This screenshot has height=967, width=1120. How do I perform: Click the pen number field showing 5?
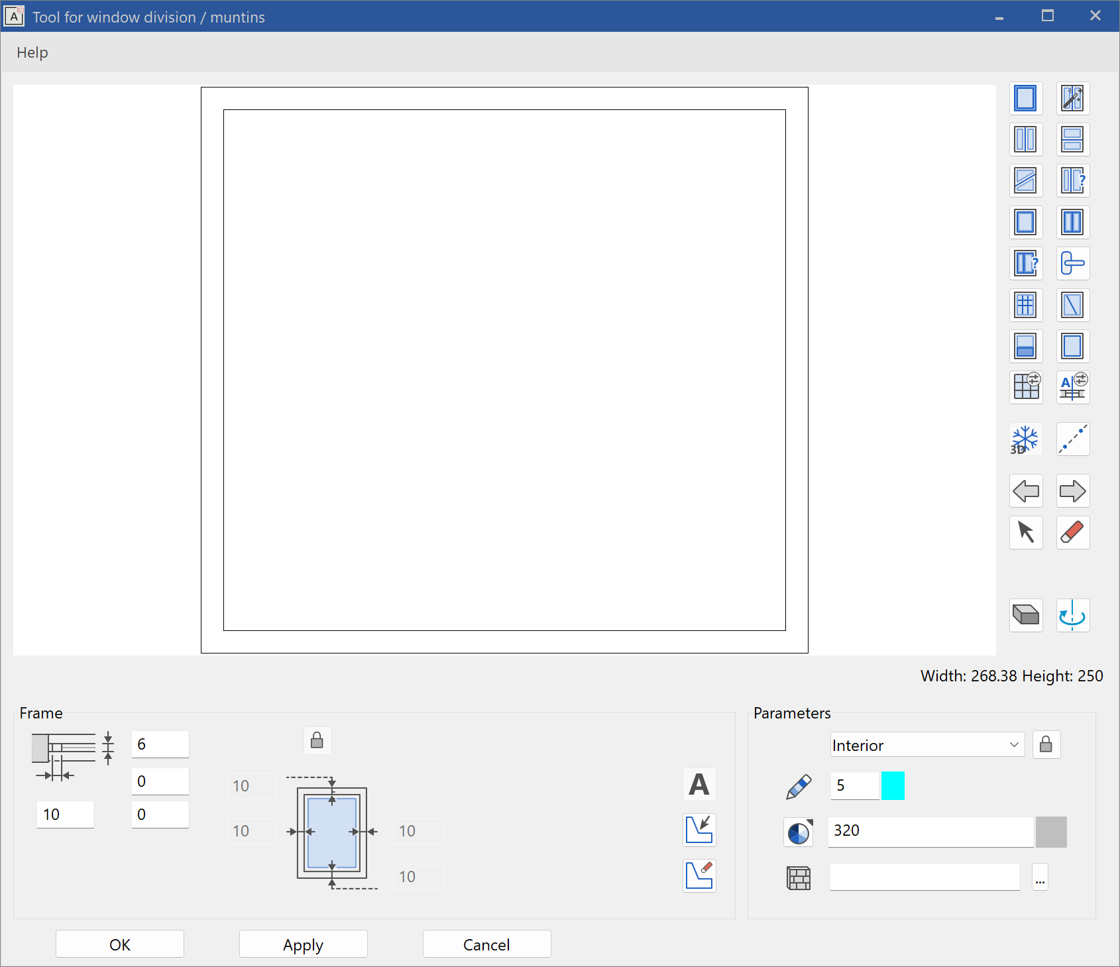[855, 786]
